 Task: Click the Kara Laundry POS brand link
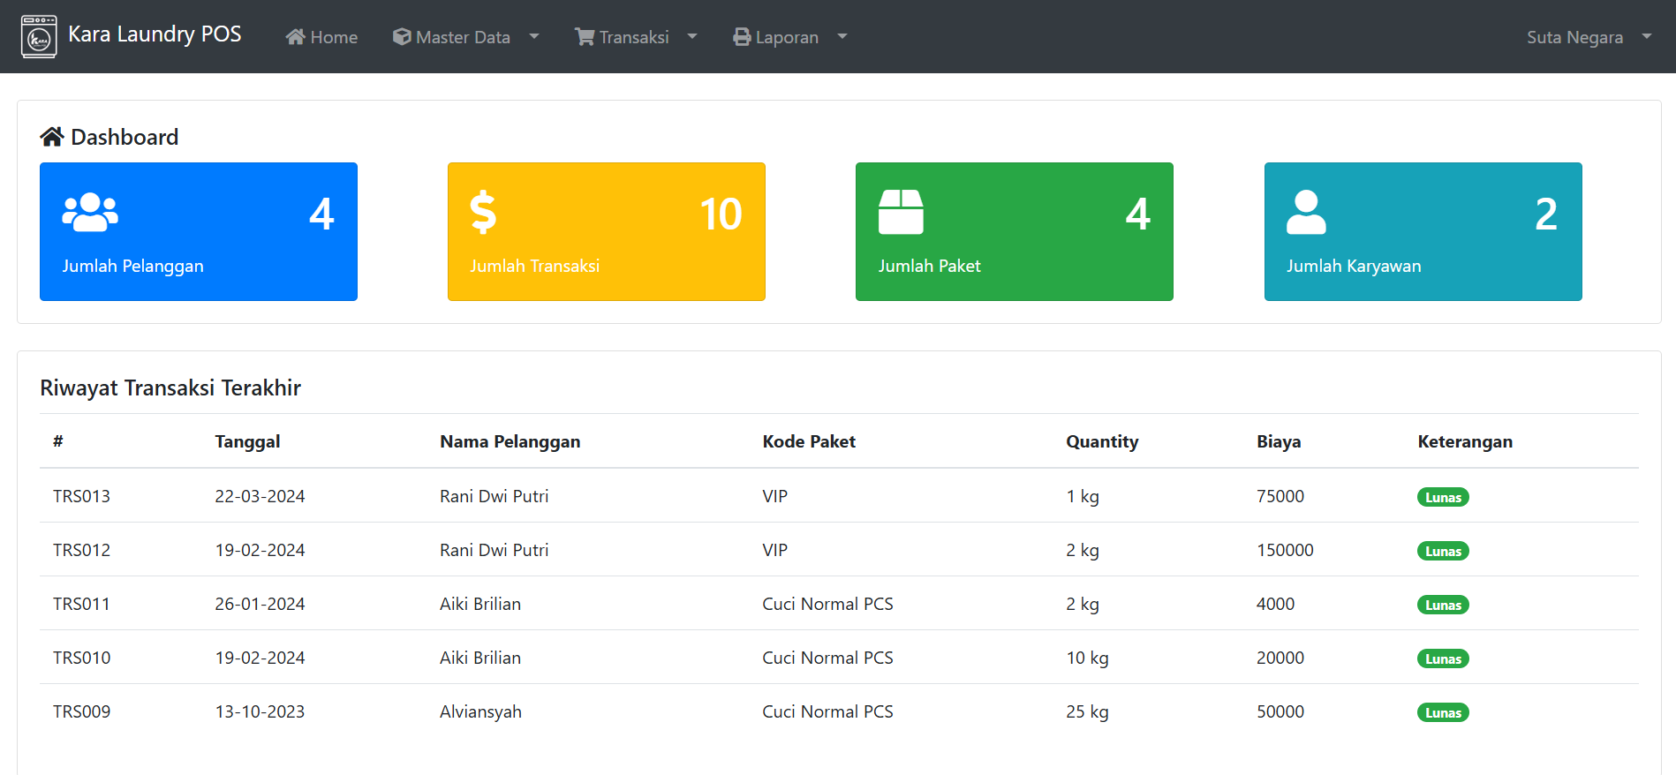coord(155,34)
